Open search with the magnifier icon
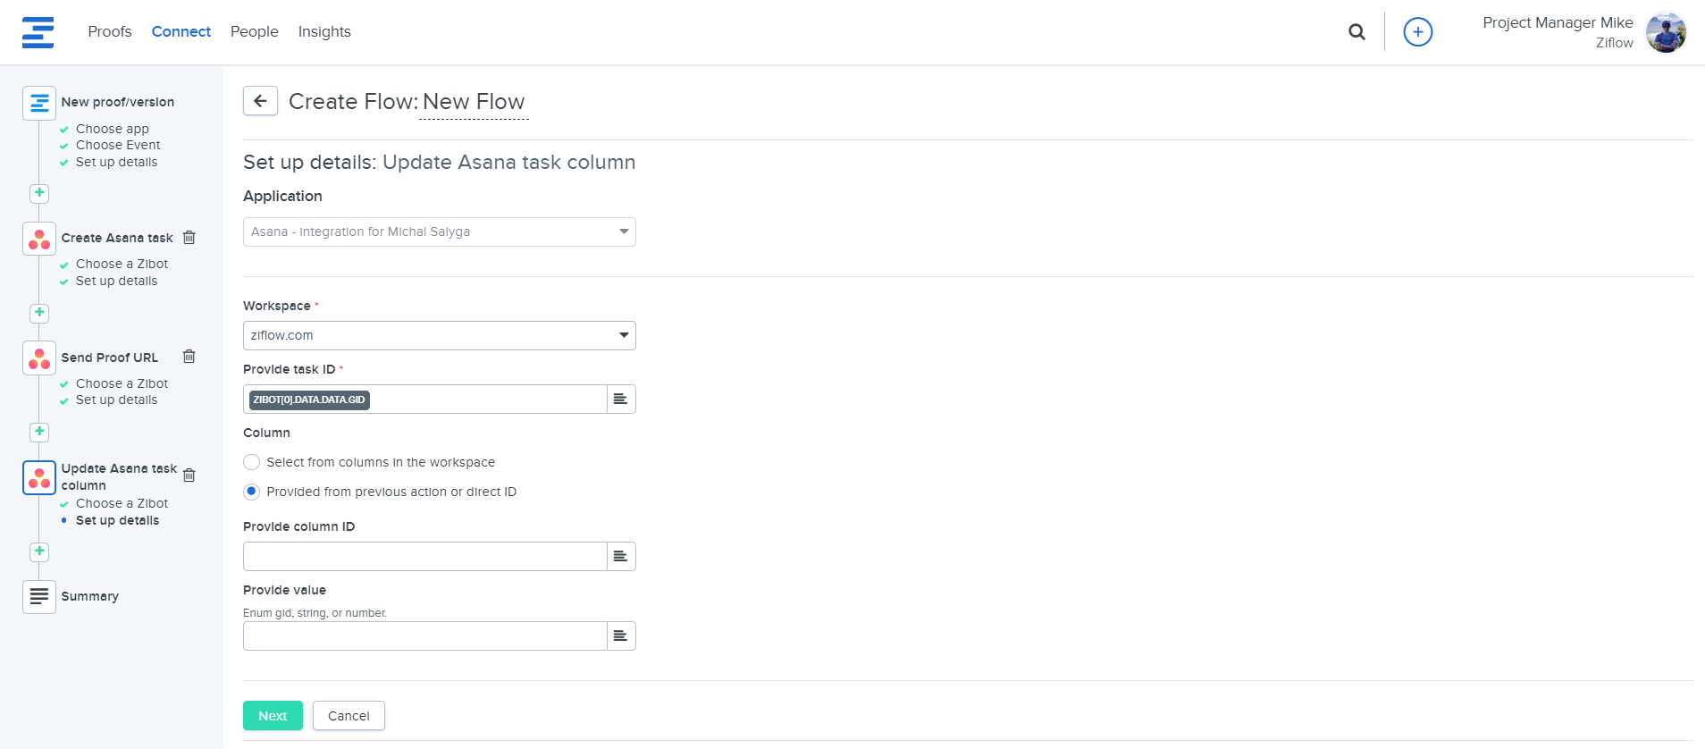The image size is (1705, 749). pos(1356,32)
